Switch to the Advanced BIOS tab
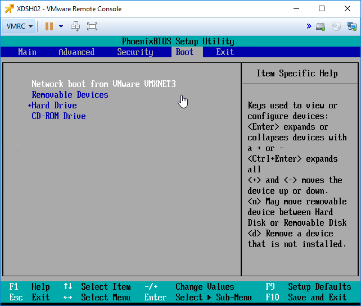Screen dimensions: 361x306 [76, 52]
